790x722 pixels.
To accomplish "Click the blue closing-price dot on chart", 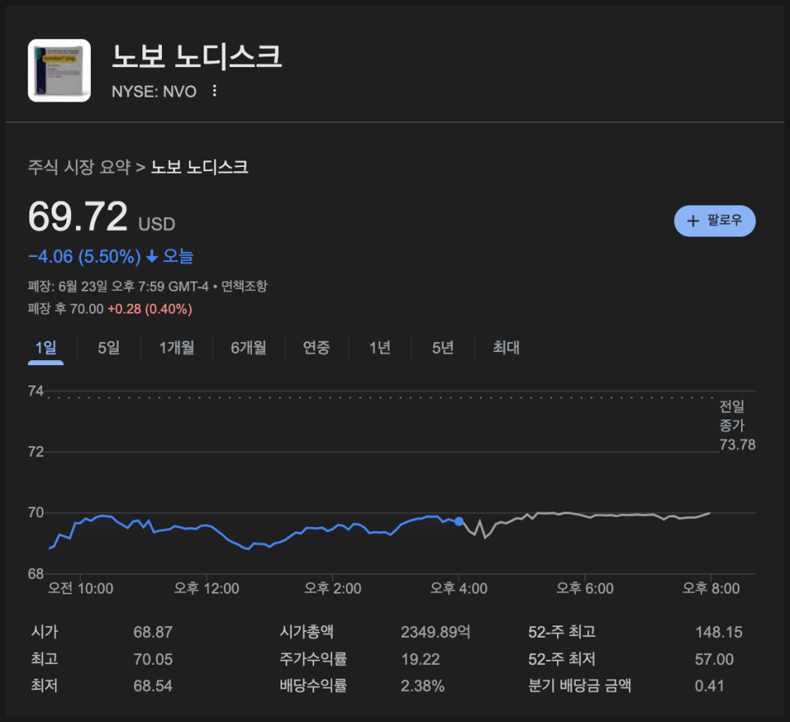I will pos(459,521).
